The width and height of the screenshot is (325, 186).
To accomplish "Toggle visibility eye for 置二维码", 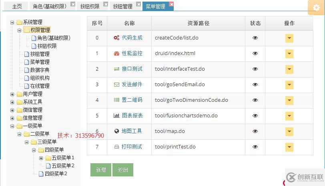I will [255, 100].
